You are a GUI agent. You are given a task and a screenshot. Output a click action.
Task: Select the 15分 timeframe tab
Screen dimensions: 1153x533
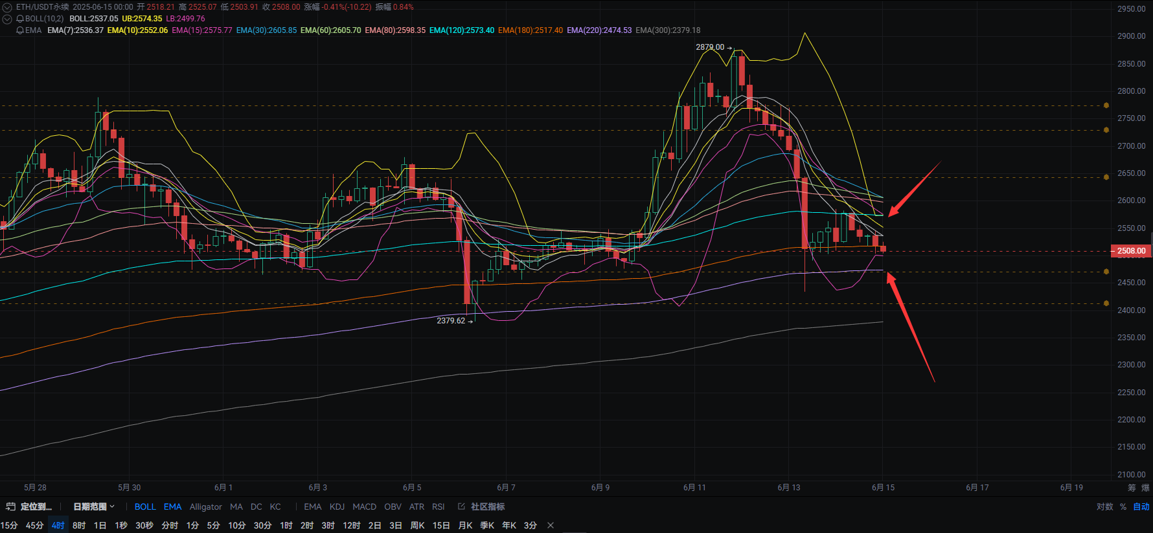tap(9, 525)
